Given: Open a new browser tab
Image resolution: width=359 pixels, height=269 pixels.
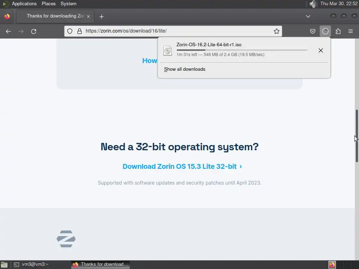Looking at the screenshot, I should coord(102,16).
